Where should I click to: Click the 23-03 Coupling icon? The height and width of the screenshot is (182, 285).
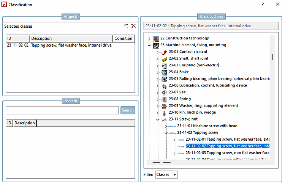[164, 66]
